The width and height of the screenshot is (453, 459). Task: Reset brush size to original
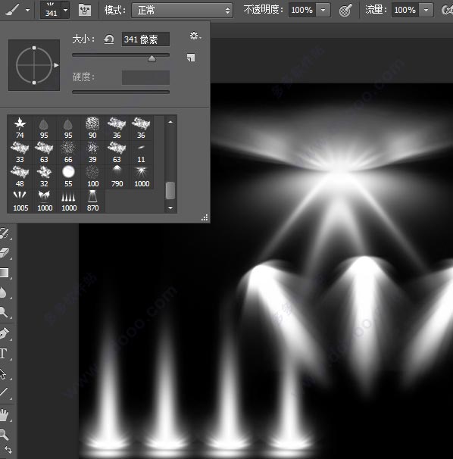pyautogui.click(x=109, y=39)
